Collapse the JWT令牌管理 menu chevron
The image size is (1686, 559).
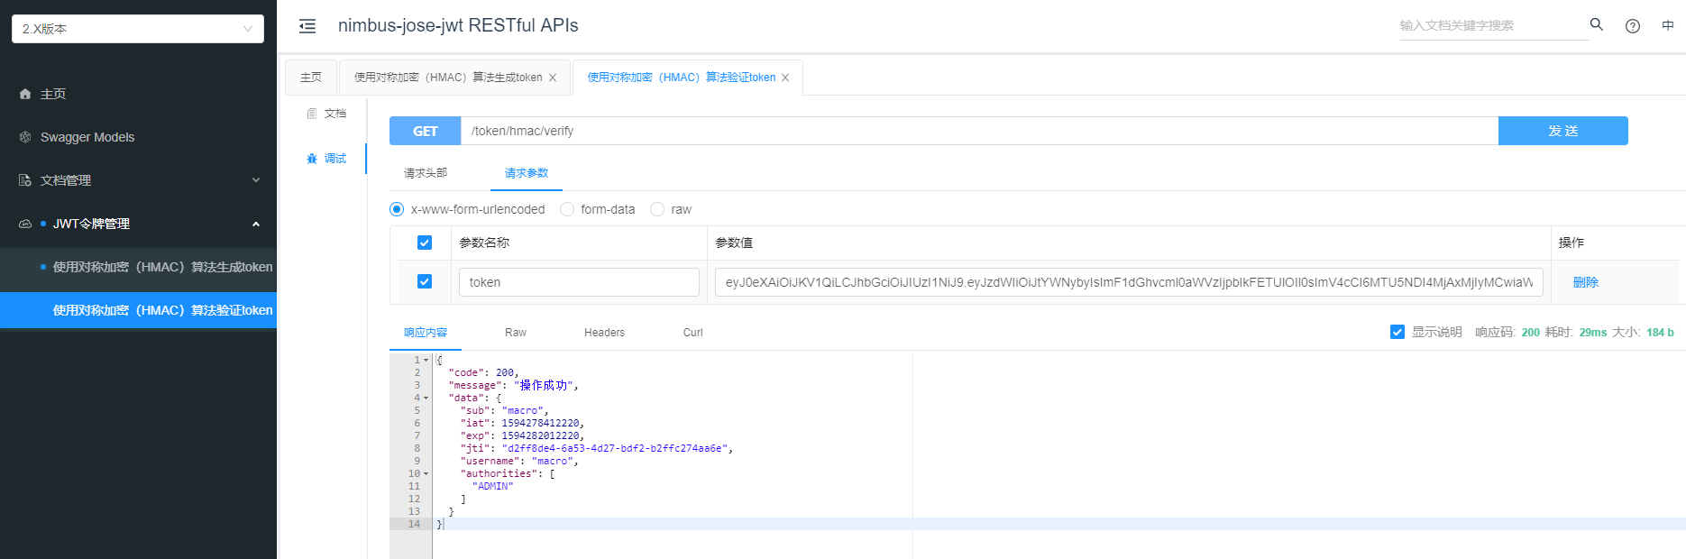pos(256,224)
